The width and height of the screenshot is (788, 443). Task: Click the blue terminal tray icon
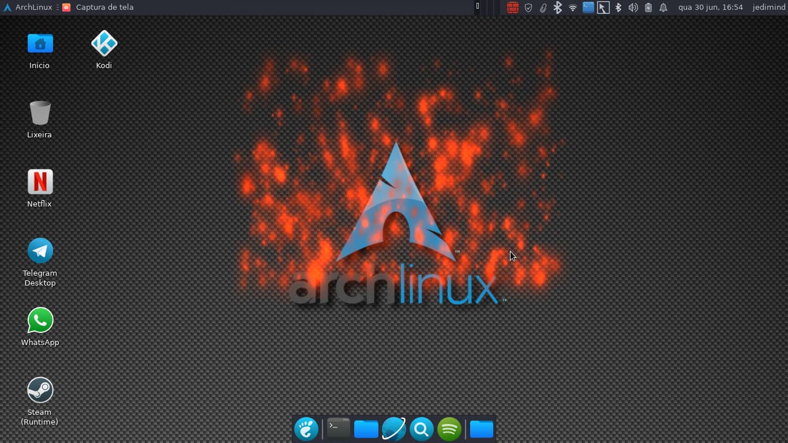pos(588,7)
